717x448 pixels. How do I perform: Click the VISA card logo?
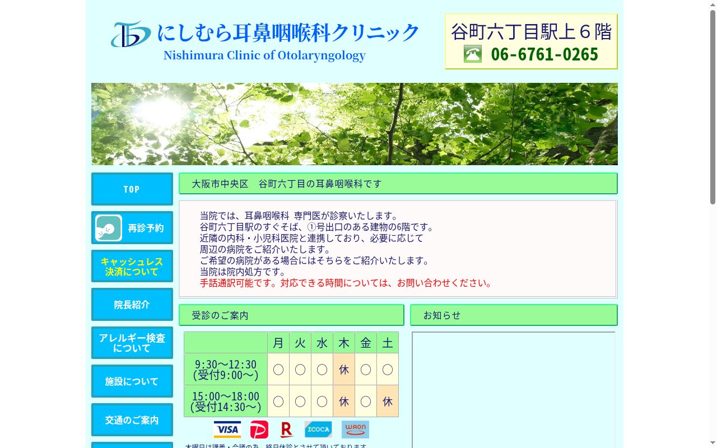pos(227,430)
